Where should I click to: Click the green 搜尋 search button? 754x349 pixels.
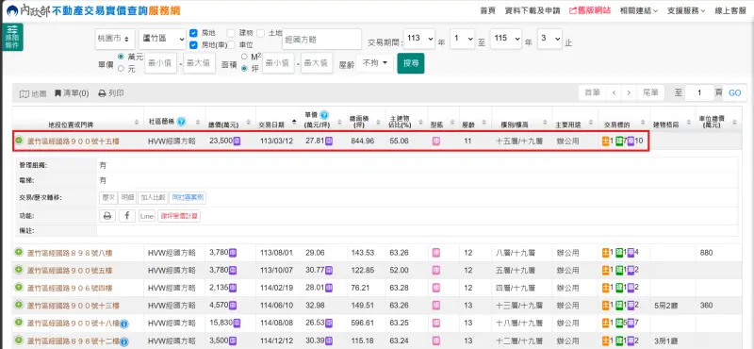point(411,63)
